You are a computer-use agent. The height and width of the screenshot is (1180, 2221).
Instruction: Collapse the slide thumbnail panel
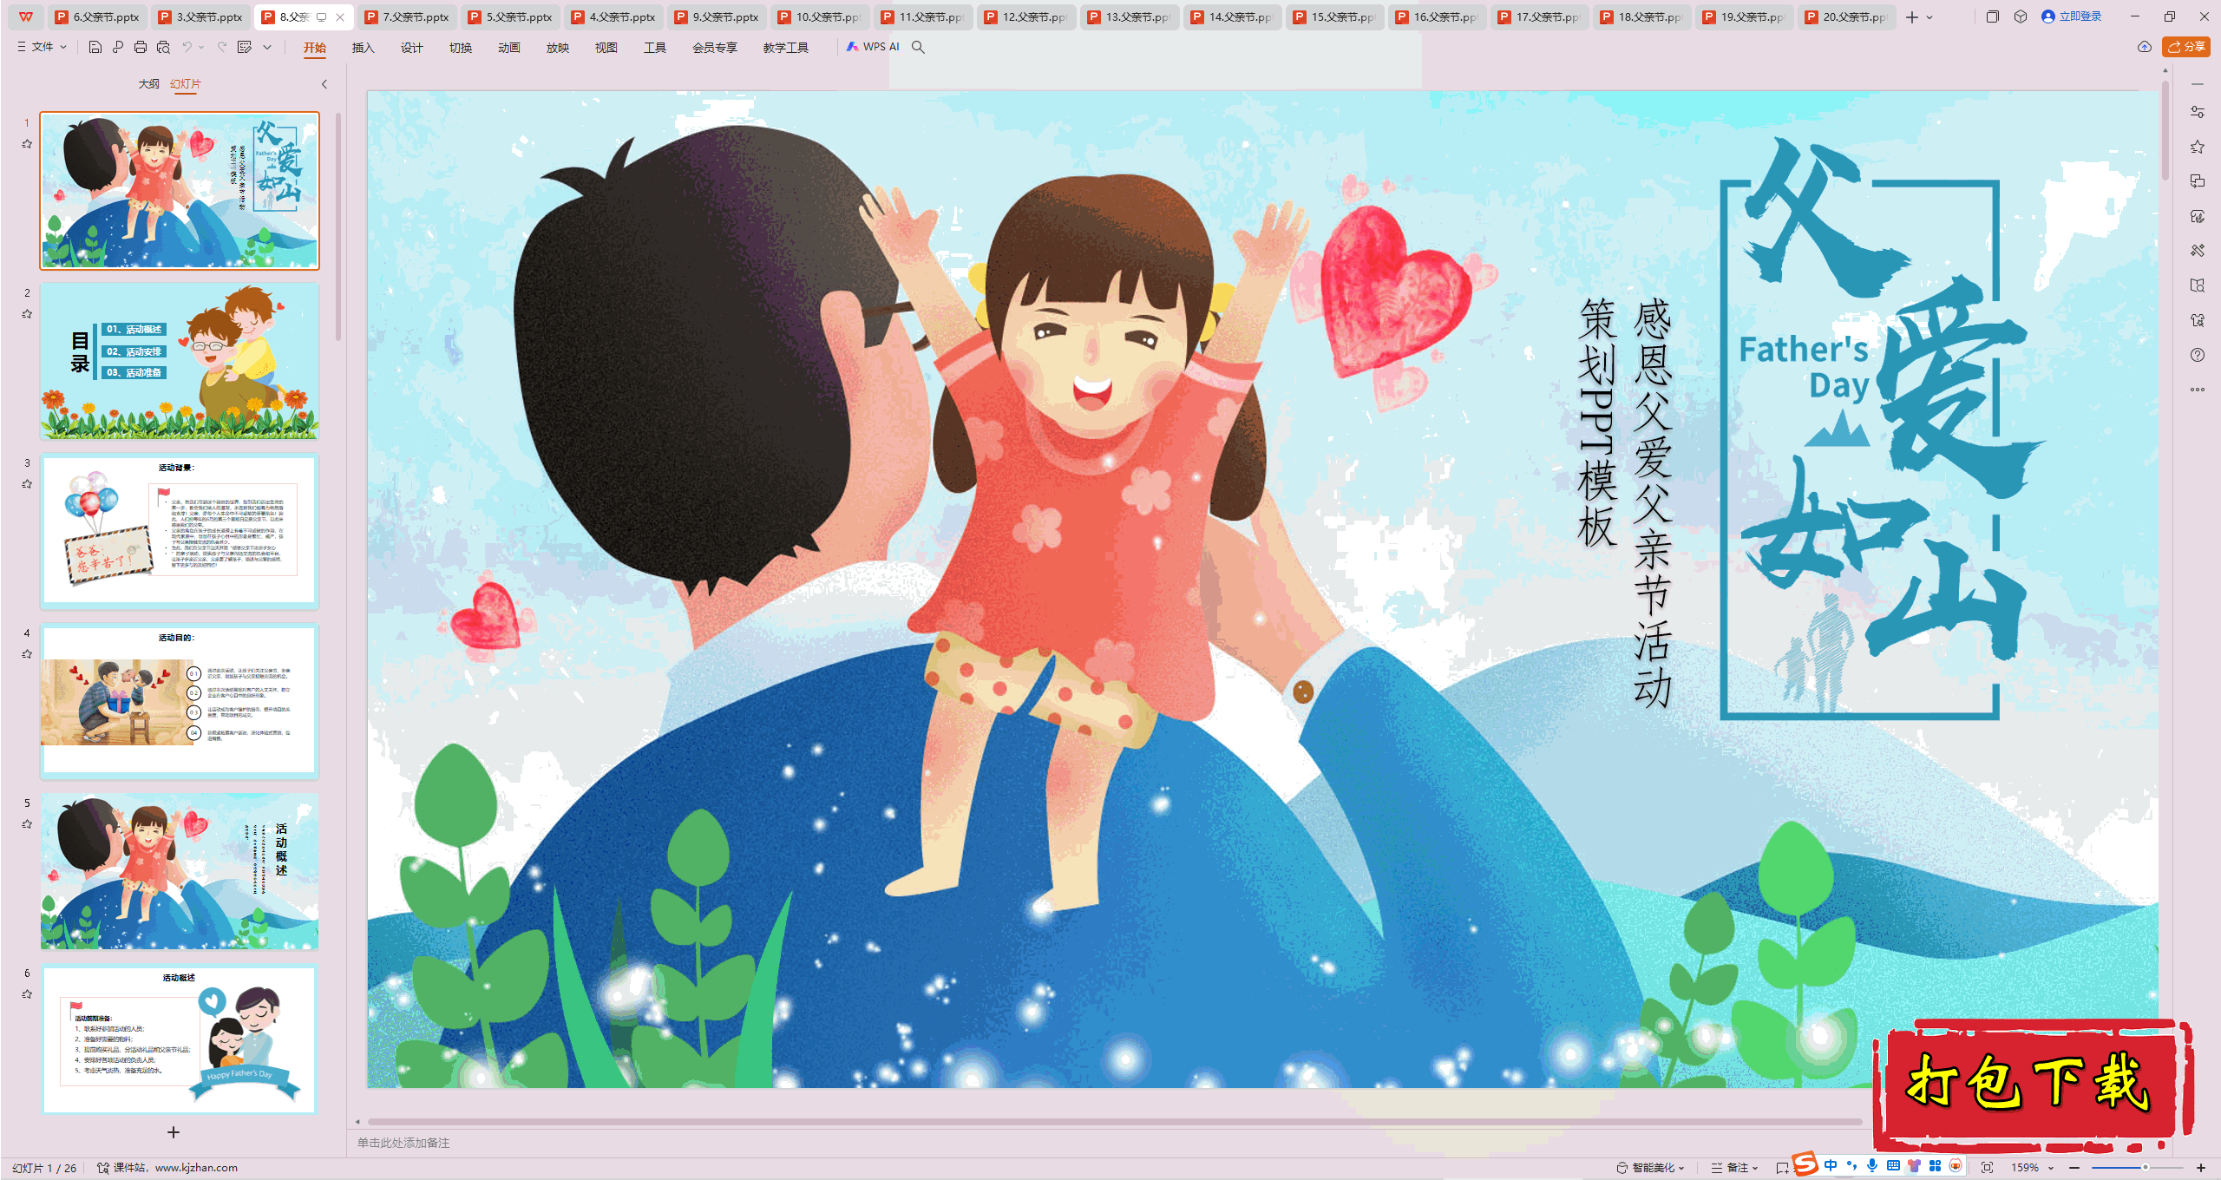click(x=324, y=84)
